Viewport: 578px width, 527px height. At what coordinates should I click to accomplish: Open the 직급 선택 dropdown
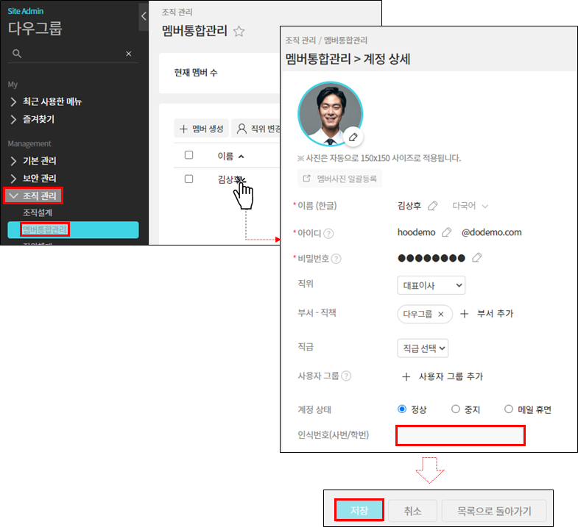pyautogui.click(x=422, y=348)
